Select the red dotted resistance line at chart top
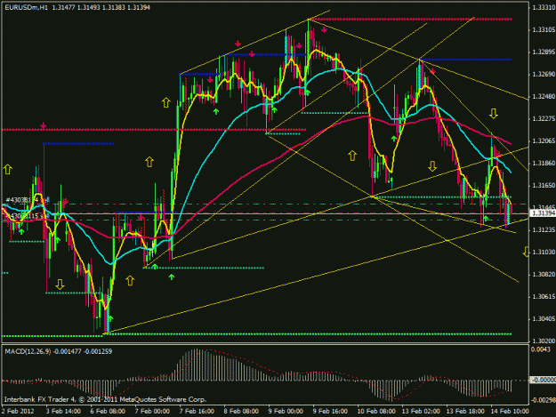556x417 pixels. 411,20
